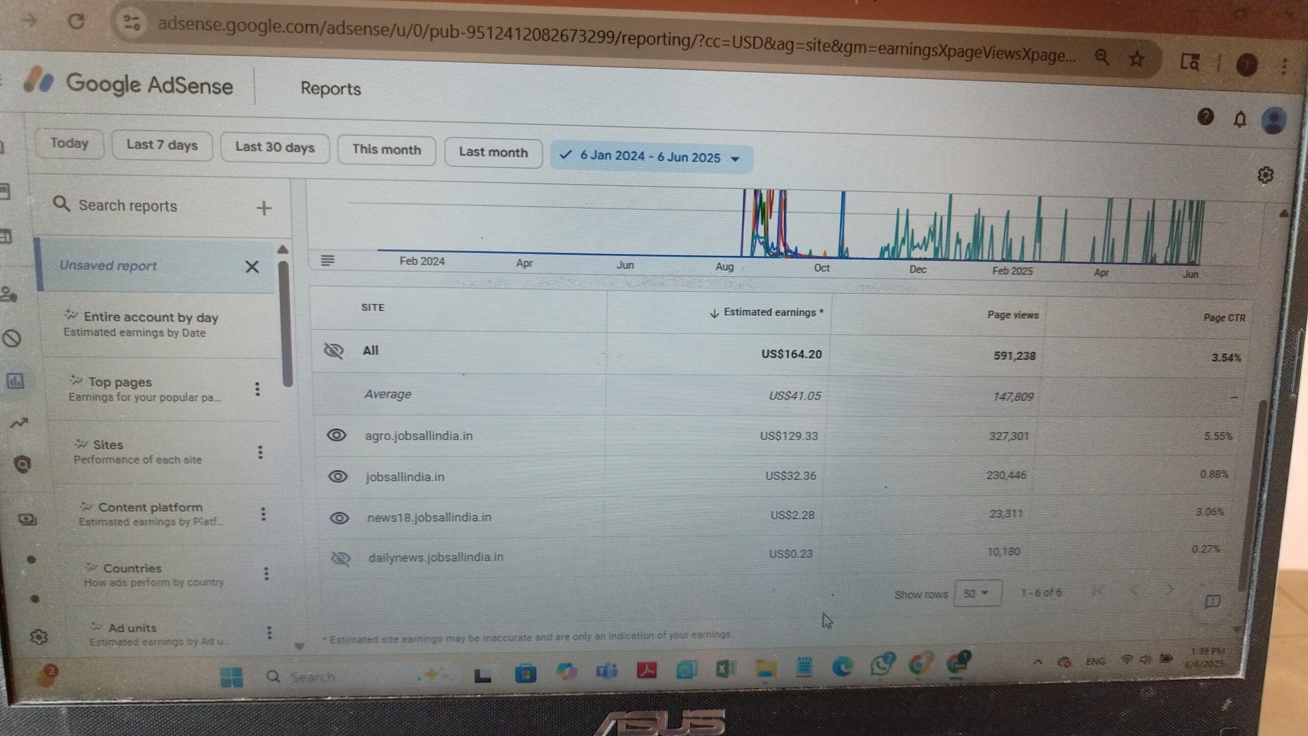This screenshot has height=736, width=1308.
Task: Open the Help question mark icon
Action: [1206, 117]
